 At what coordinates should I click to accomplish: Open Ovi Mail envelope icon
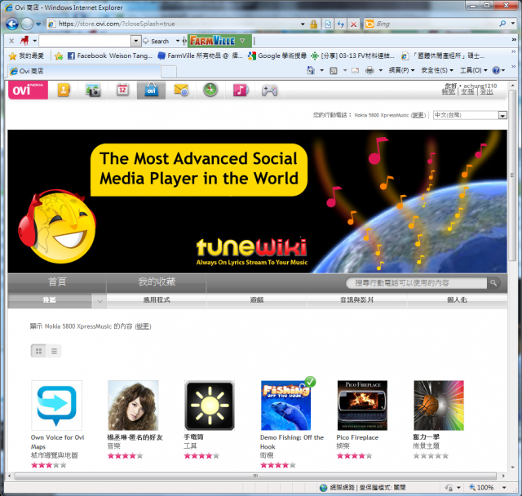point(181,90)
